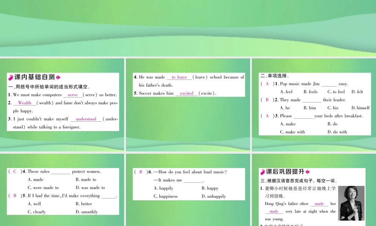Click option 'D. unhappily'

coord(214,196)
